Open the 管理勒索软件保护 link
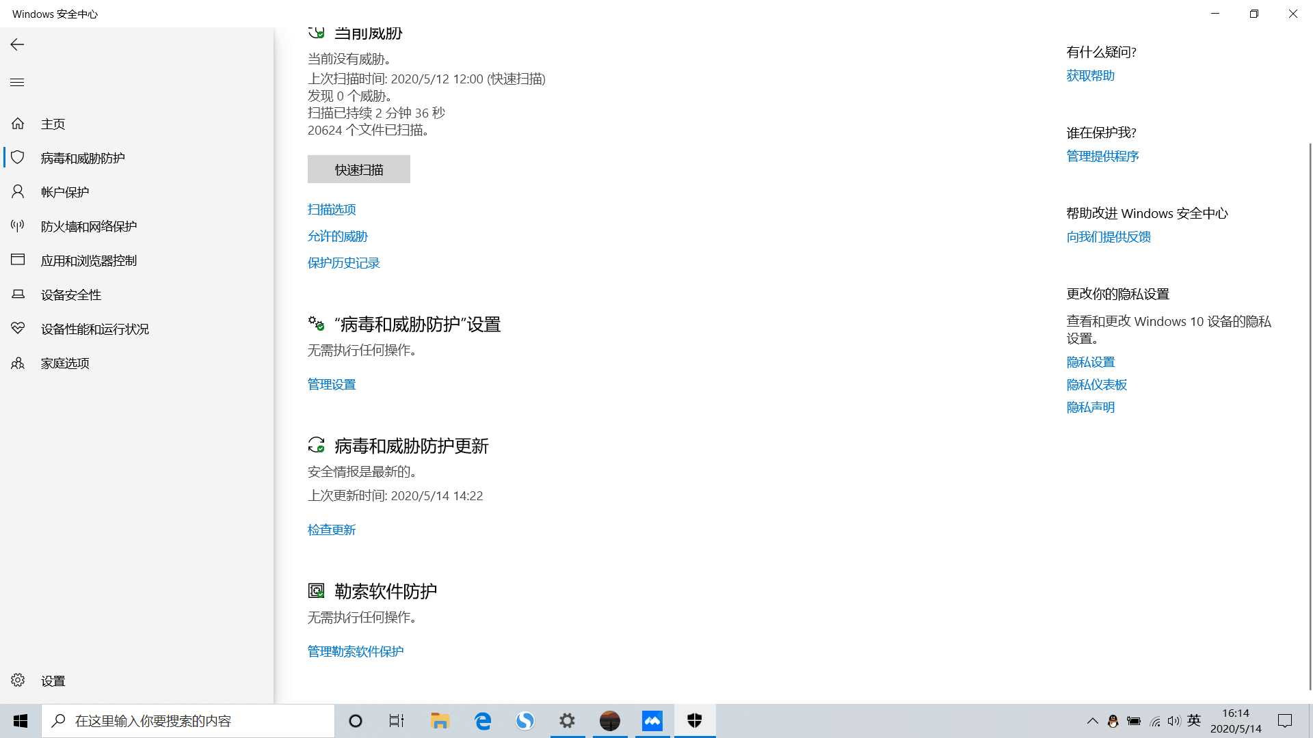The width and height of the screenshot is (1313, 738). click(356, 651)
